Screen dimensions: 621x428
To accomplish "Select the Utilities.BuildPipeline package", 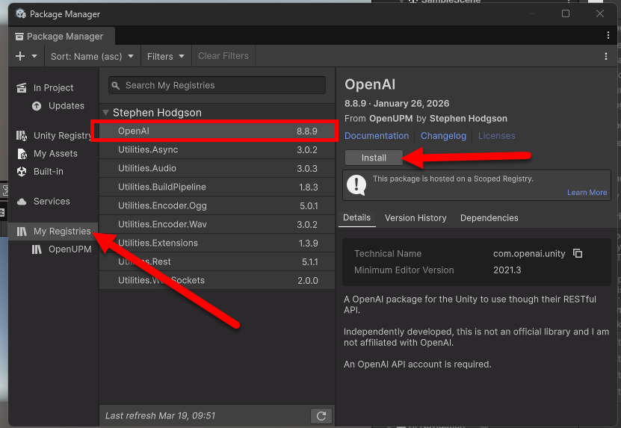I will (217, 187).
